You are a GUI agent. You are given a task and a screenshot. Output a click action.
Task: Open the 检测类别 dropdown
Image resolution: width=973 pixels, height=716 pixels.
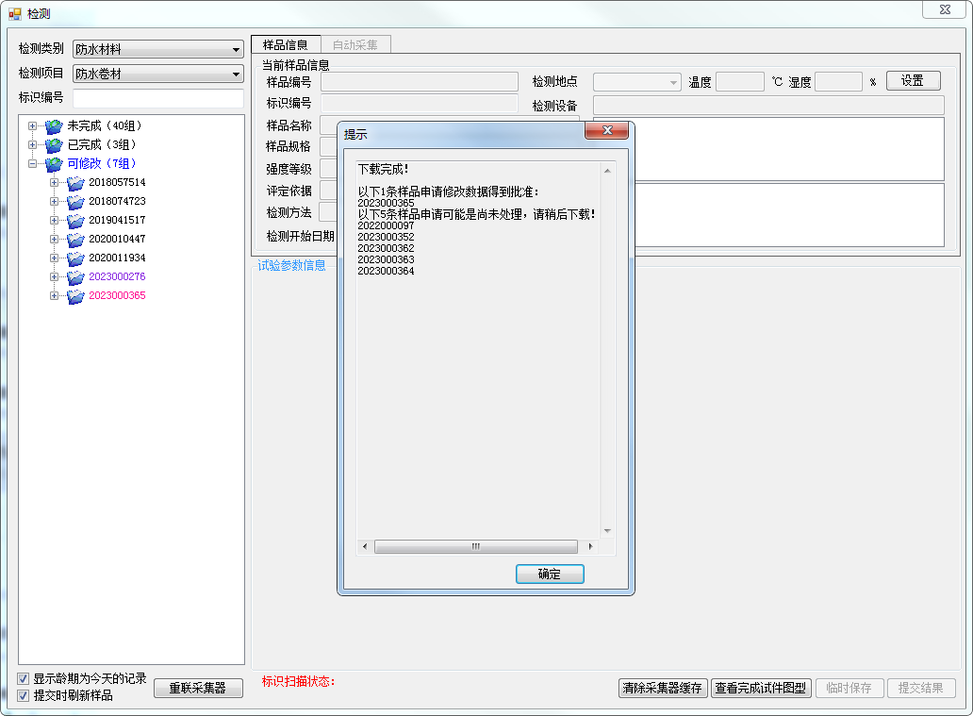tap(236, 50)
